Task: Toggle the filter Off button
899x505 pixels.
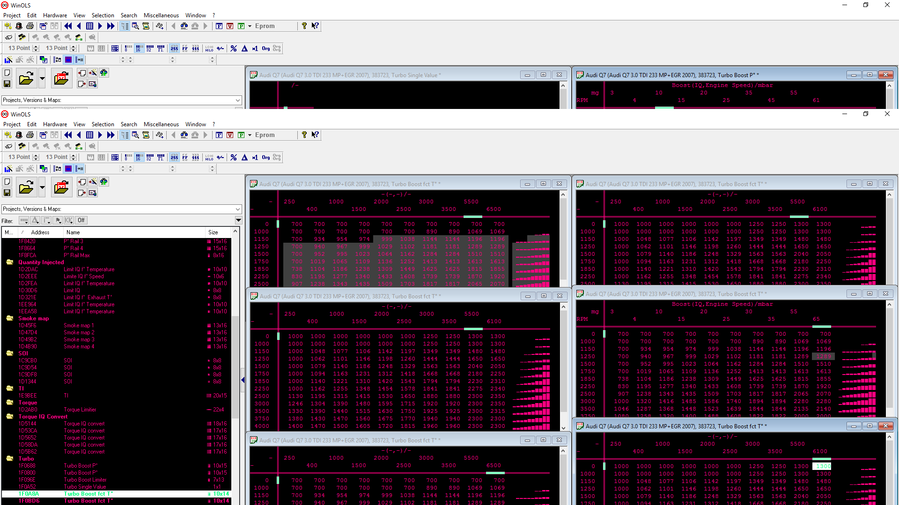Action: [x=81, y=220]
